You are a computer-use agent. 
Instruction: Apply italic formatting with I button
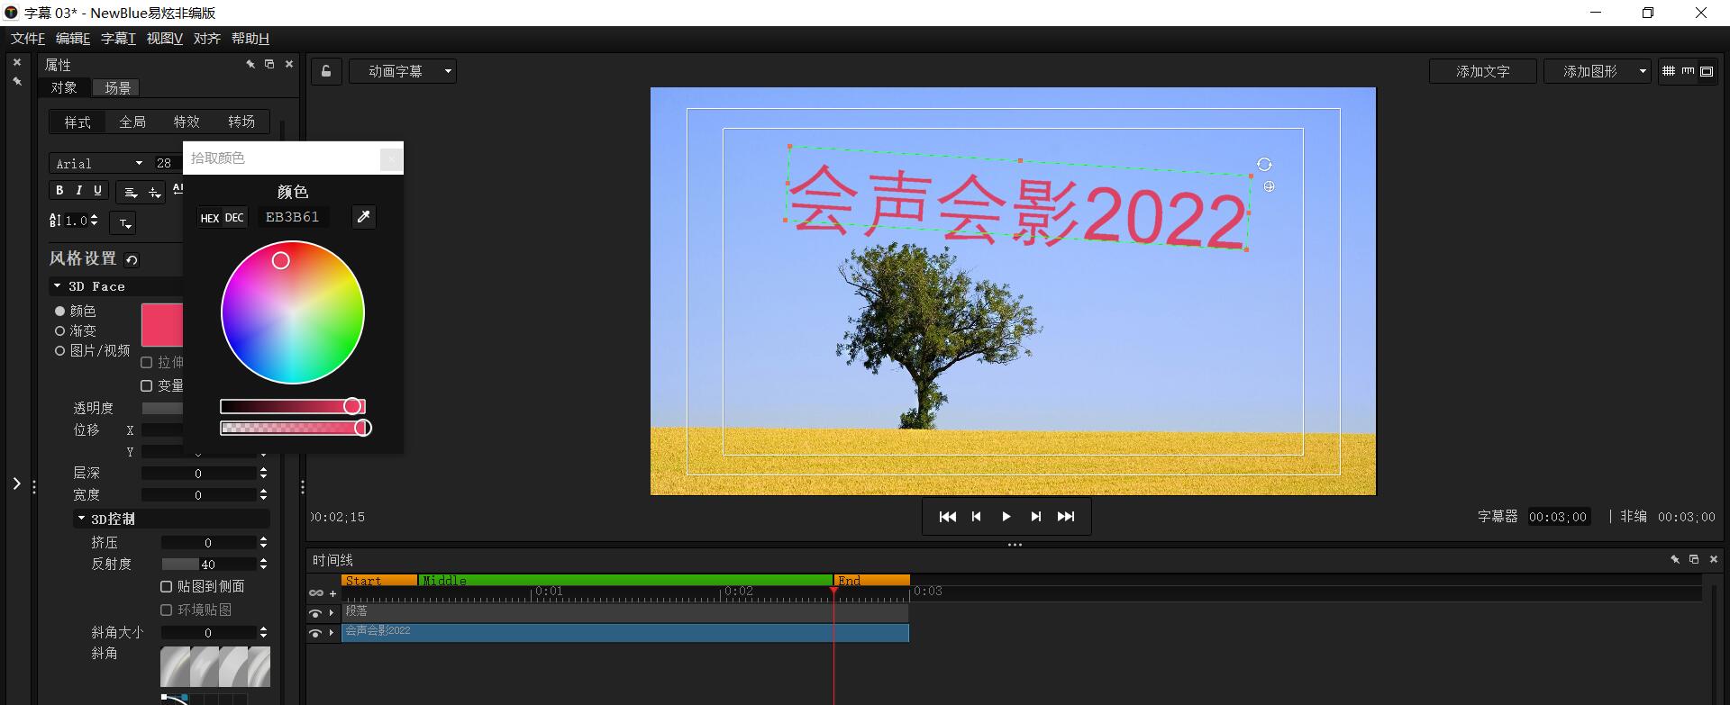tap(79, 190)
